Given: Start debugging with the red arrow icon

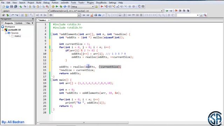Looking at the screenshot, I should click(x=102, y=7).
